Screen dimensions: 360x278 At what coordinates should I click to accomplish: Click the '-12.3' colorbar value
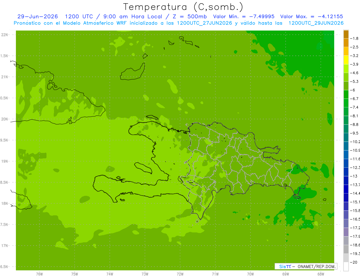click(x=355, y=167)
